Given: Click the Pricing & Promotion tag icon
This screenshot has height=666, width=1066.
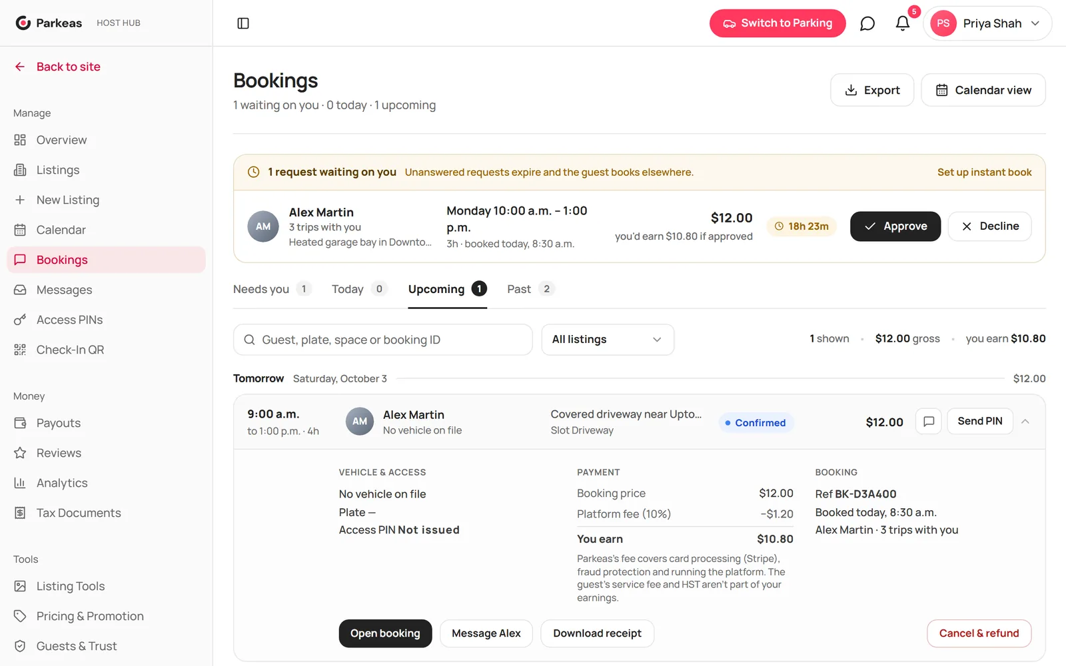Looking at the screenshot, I should point(20,616).
